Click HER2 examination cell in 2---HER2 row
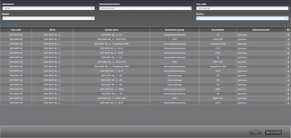Screen dimensions: 291x138 click(x=218, y=53)
